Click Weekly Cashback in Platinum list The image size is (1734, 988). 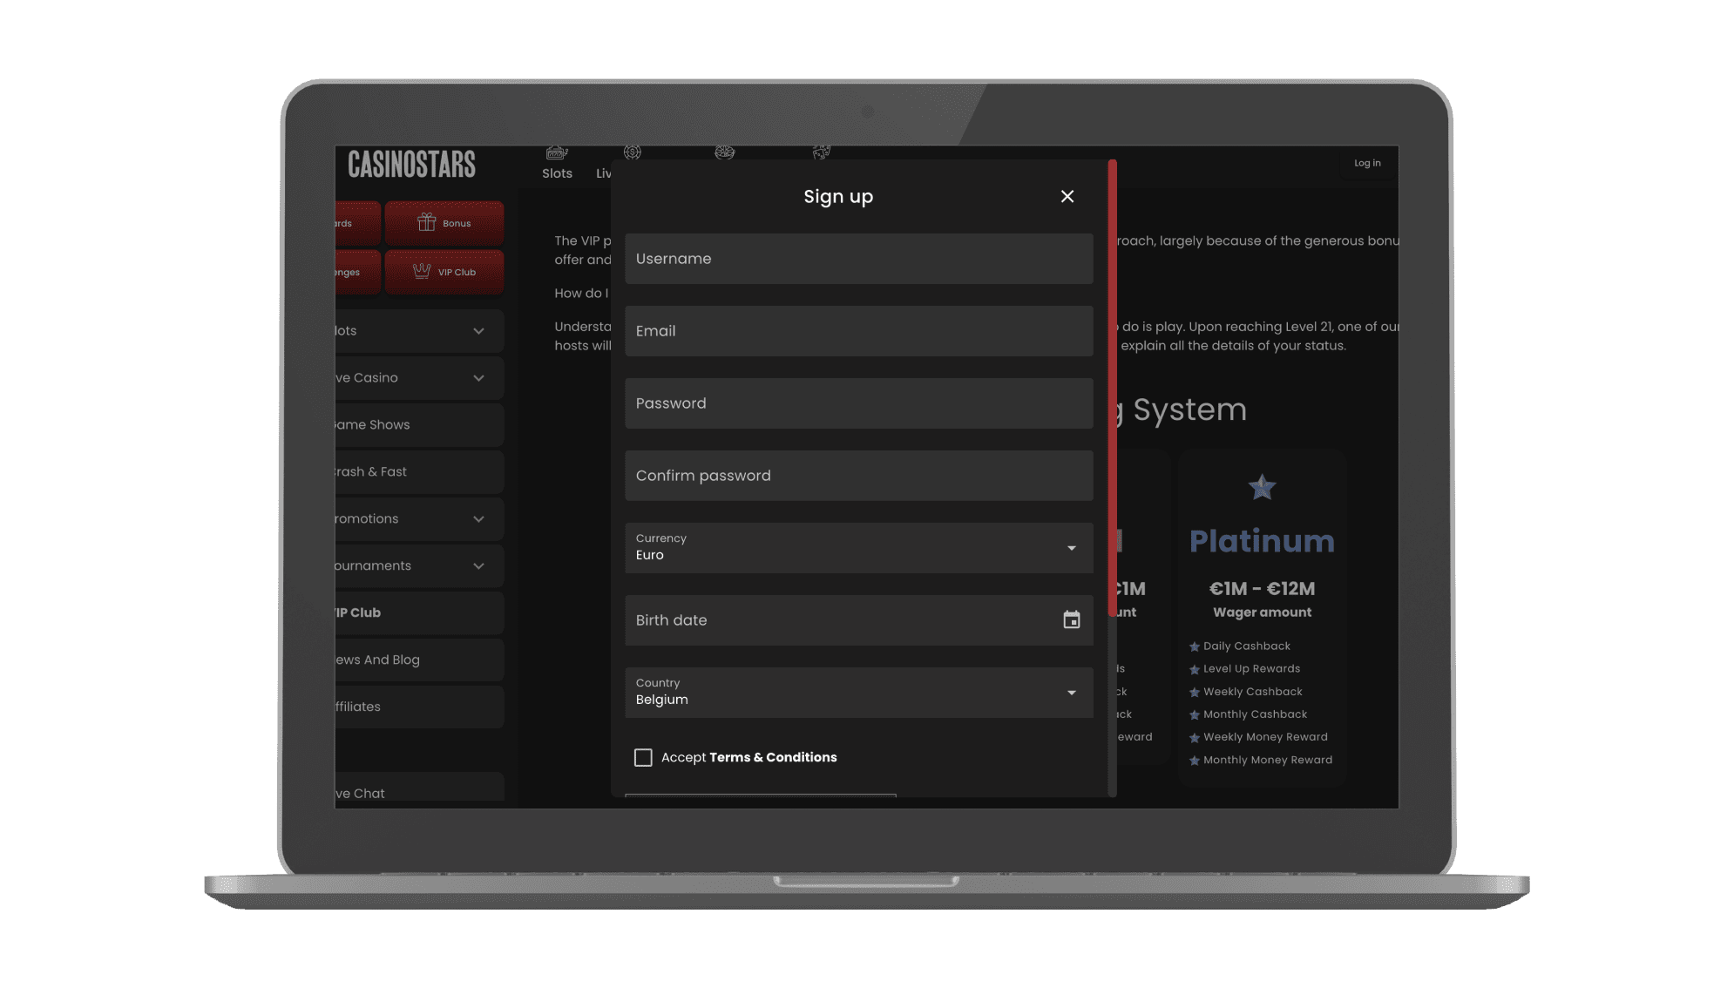1253,692
